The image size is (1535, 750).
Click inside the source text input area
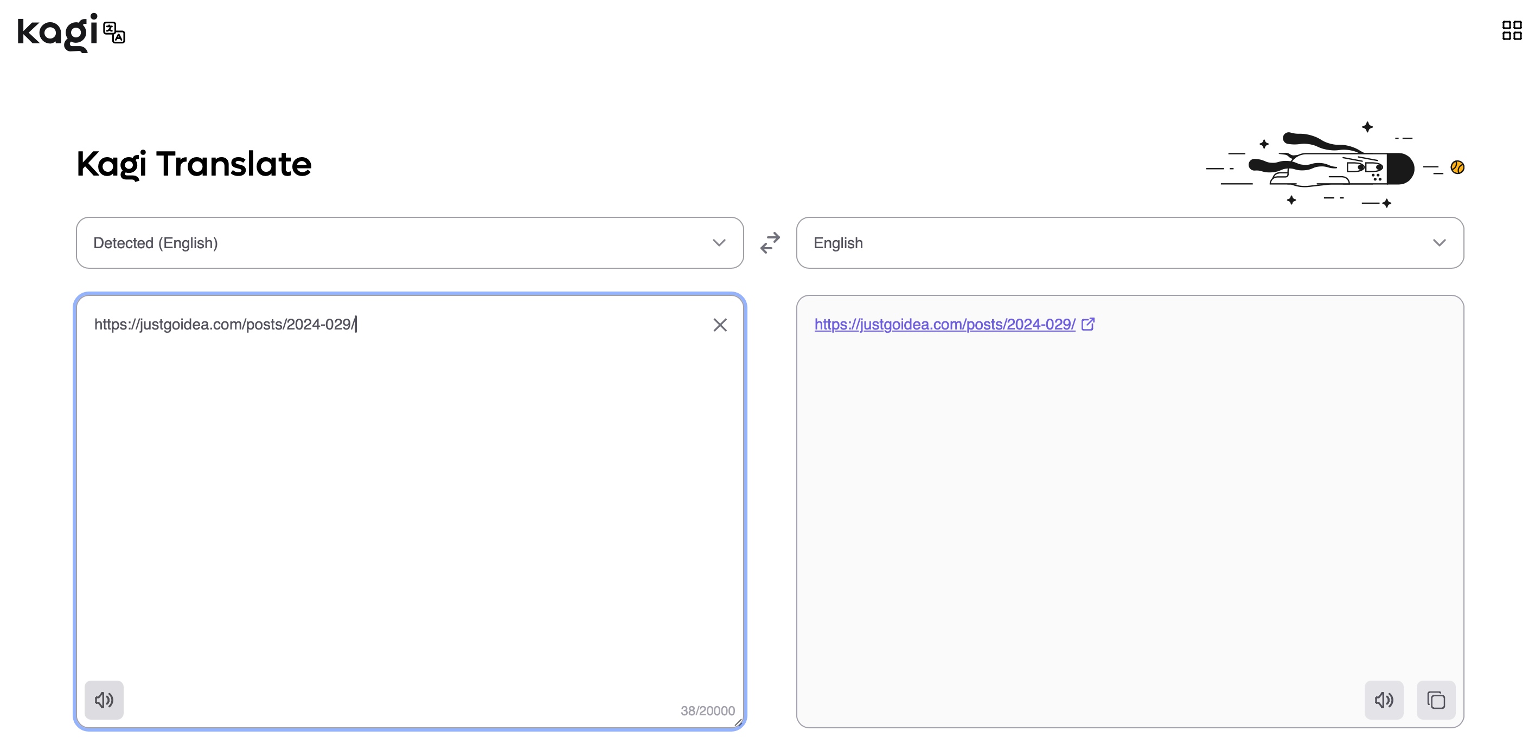(410, 512)
